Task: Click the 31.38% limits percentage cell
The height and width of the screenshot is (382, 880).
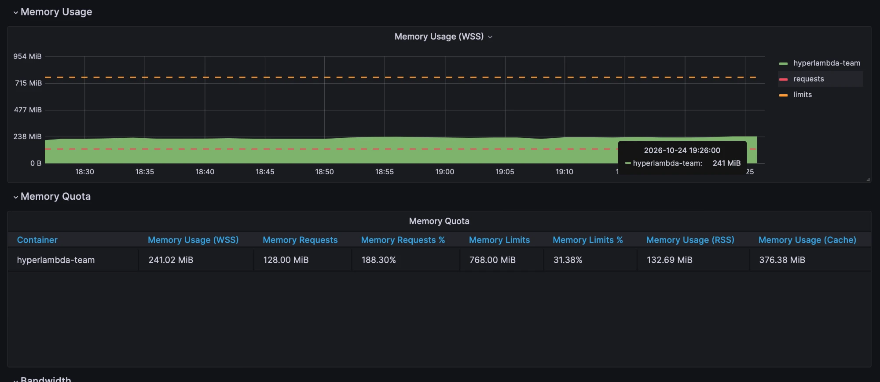Action: [x=590, y=260]
